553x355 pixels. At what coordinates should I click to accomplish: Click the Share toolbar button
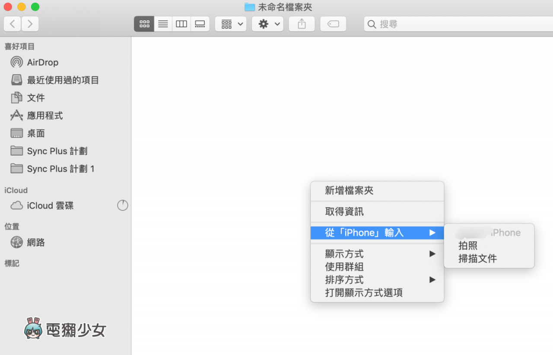click(302, 24)
